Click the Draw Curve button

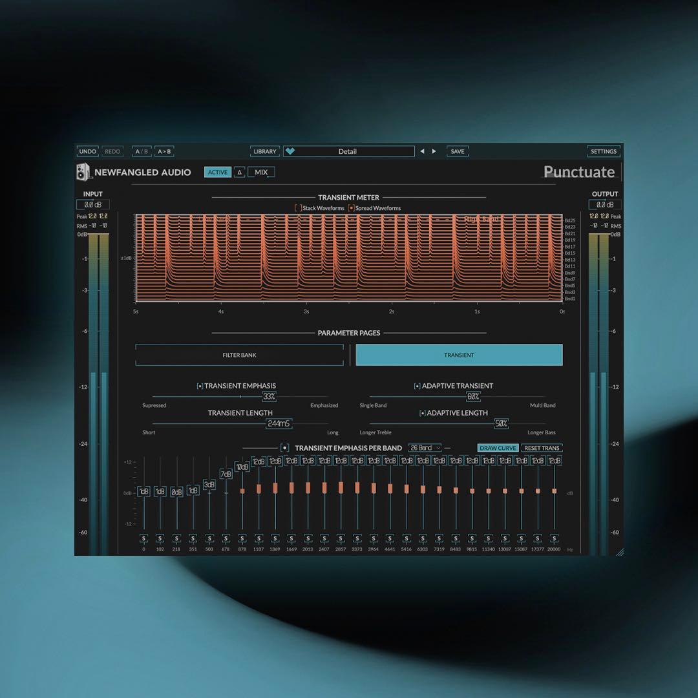[498, 447]
